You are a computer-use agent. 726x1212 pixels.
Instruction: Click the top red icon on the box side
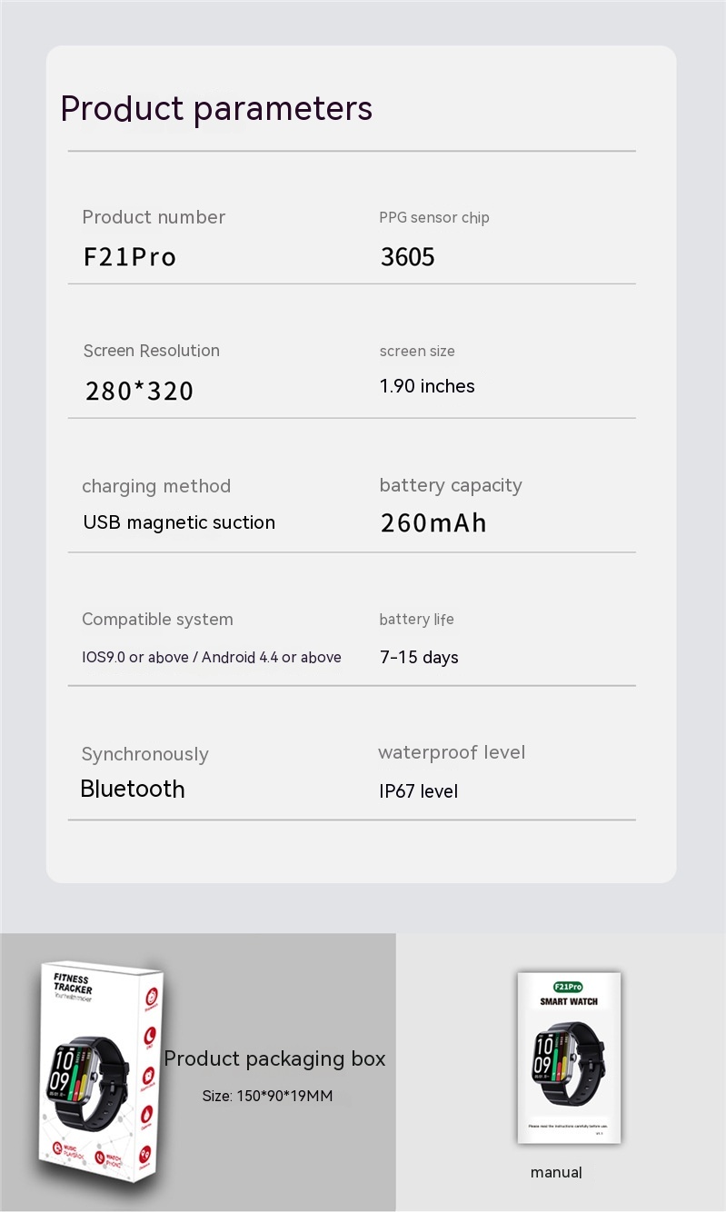coord(152,996)
